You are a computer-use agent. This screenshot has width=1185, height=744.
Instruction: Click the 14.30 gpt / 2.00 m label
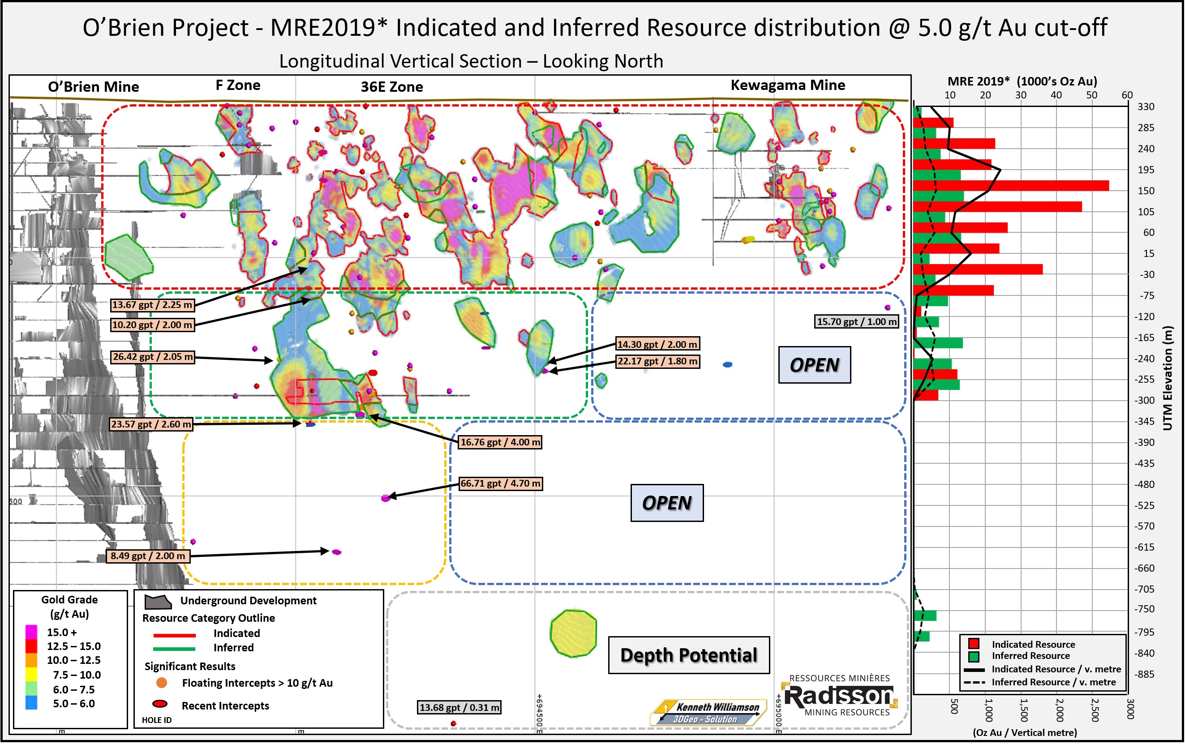click(657, 344)
